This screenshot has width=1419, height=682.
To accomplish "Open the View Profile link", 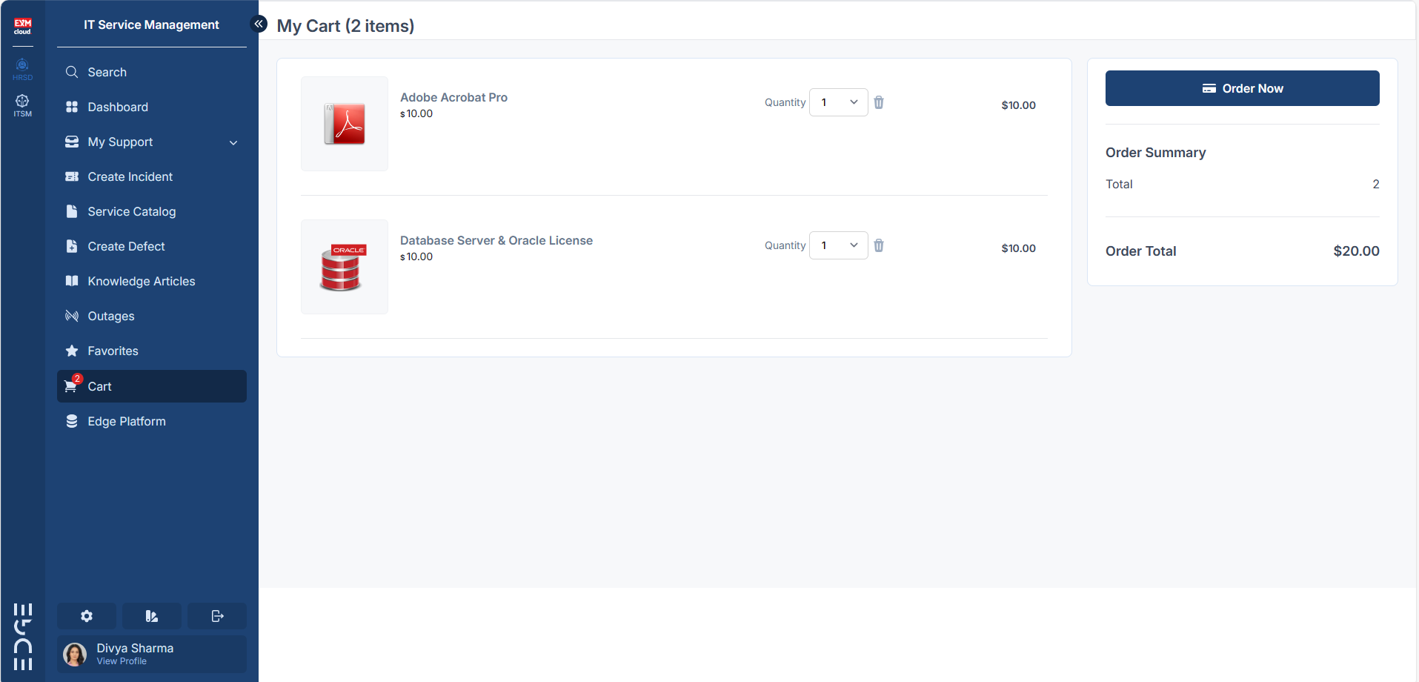I will [122, 661].
